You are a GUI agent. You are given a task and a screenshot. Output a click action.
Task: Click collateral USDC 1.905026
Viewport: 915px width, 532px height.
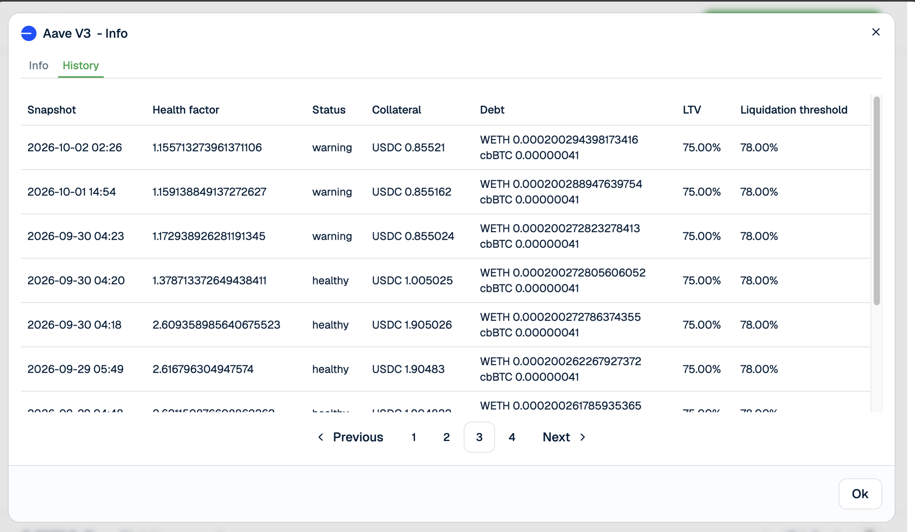click(412, 325)
